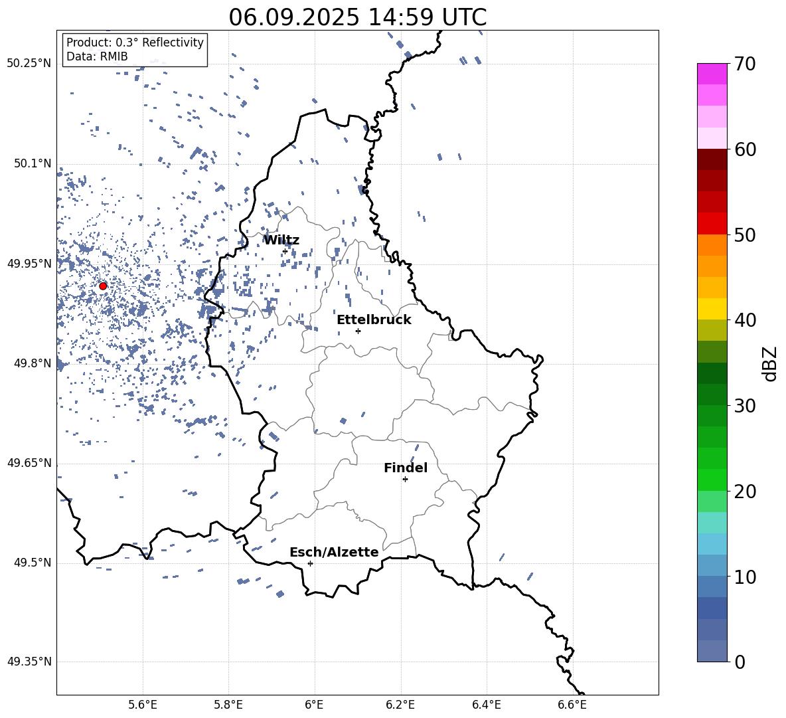Image resolution: width=786 pixels, height=718 pixels.
Task: Click the Findel cross marker
Action: 405,480
